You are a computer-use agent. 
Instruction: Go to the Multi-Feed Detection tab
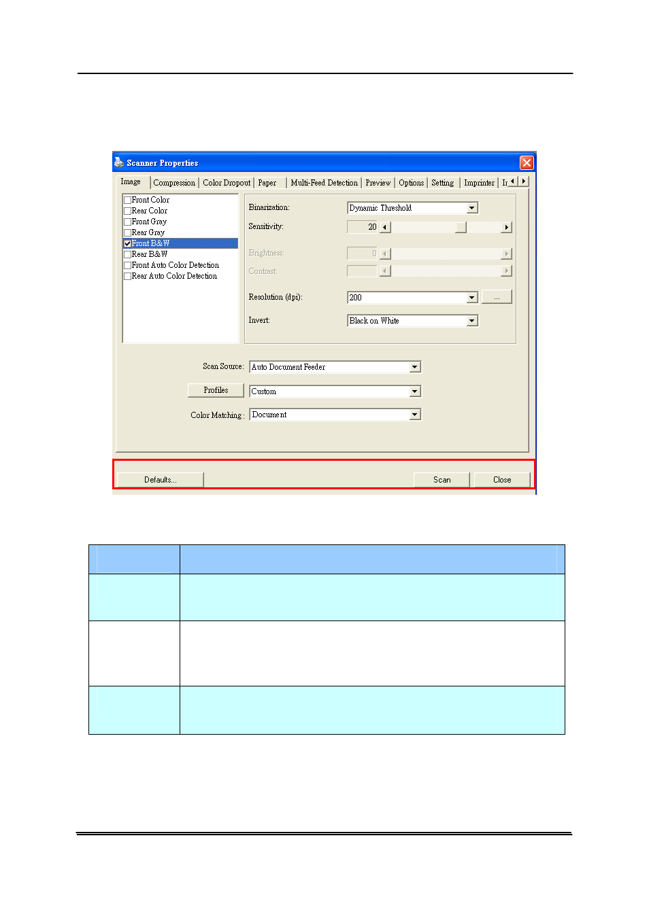(324, 183)
